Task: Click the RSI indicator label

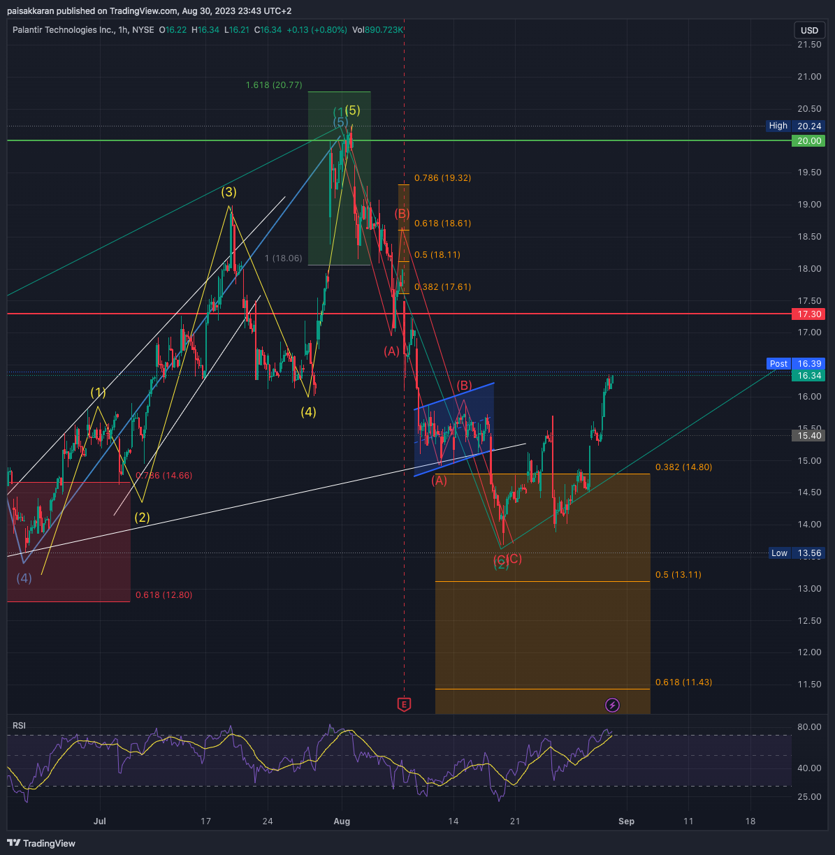Action: point(19,726)
